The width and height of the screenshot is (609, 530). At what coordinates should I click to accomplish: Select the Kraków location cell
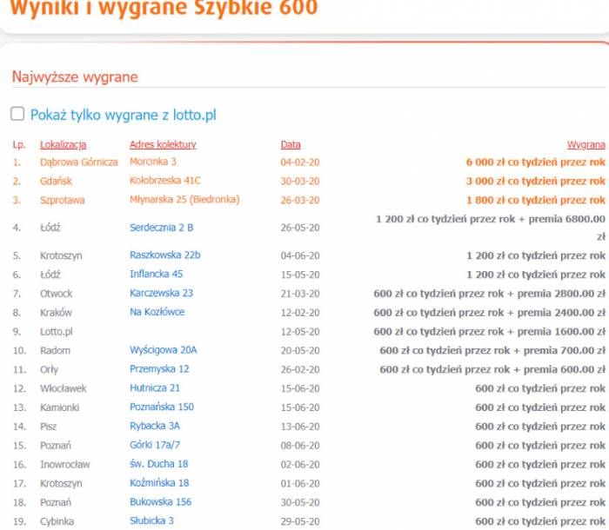click(x=56, y=313)
